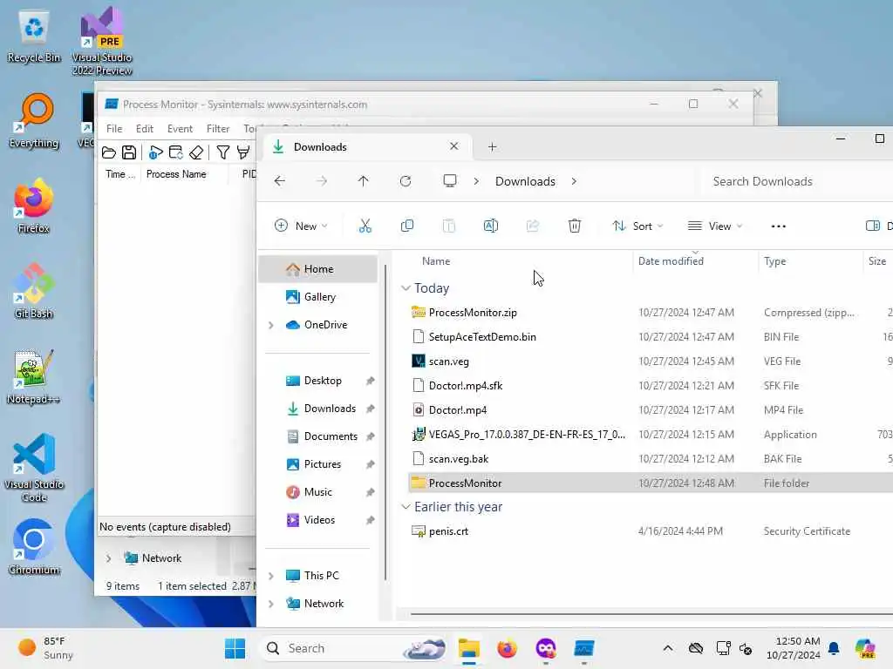Expand OneDrive in navigation pane
Screen dimensions: 893x669
tap(271, 325)
